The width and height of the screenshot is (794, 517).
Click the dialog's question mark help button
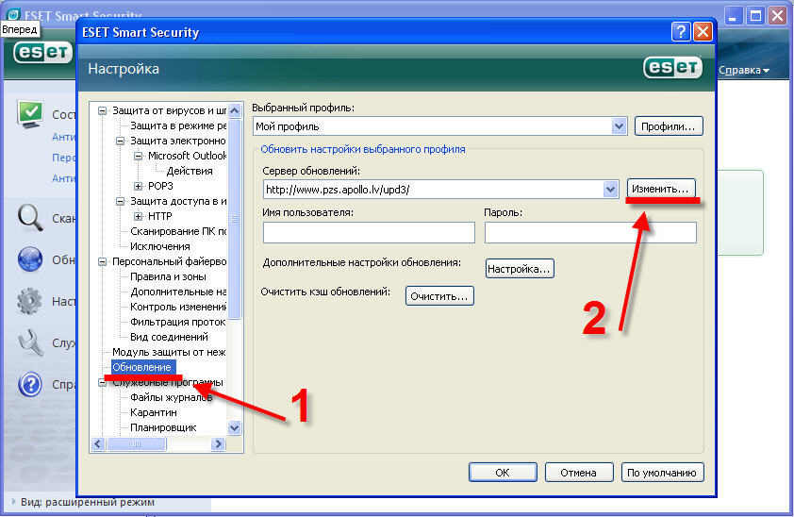[681, 32]
